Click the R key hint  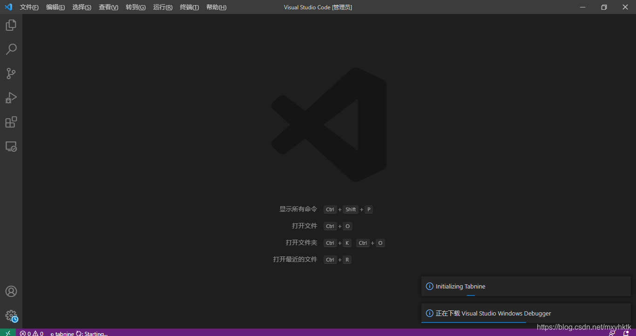pyautogui.click(x=347, y=260)
